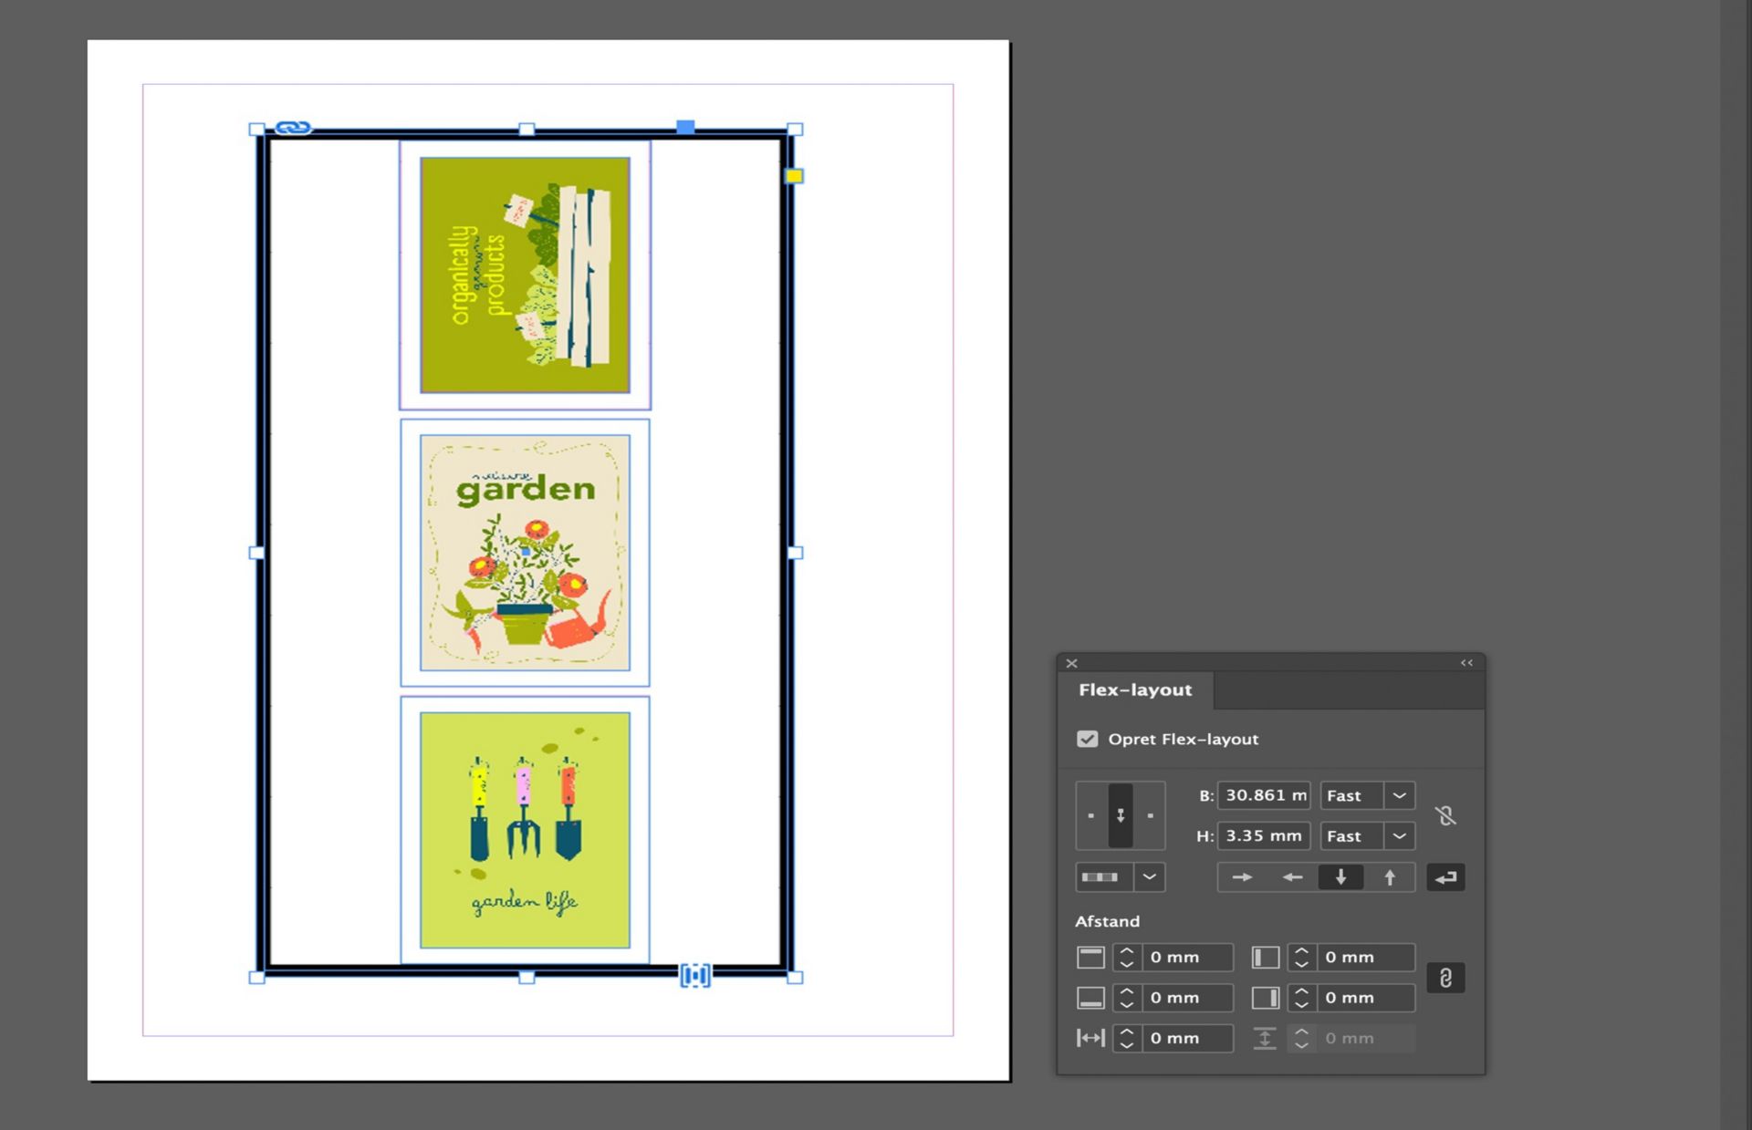Click the bottom spacing icon under Afstand

click(1090, 998)
